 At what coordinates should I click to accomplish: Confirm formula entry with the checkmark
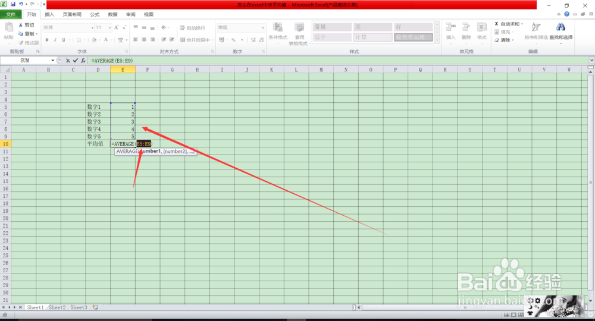tap(76, 61)
